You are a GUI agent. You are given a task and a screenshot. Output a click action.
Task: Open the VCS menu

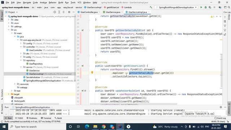(x=79, y=3)
